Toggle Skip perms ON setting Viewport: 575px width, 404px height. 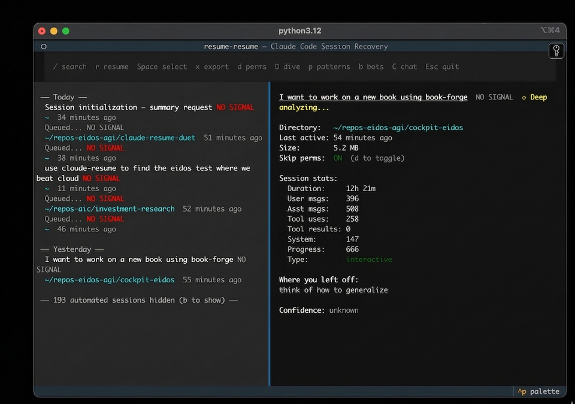tap(338, 158)
